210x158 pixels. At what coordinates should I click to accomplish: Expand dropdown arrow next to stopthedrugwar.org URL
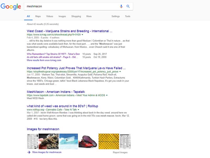pos(120,72)
